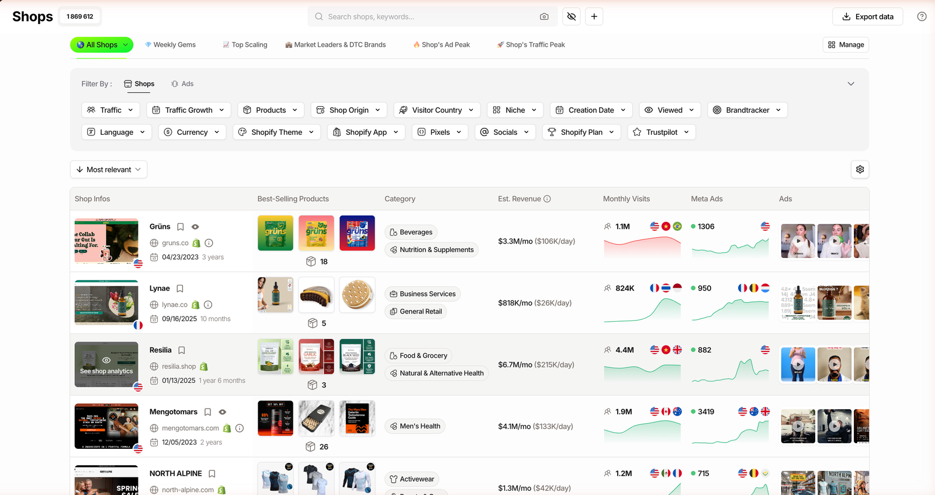This screenshot has width=935, height=495.
Task: Bookmark the Mengotomars shop
Action: click(207, 412)
